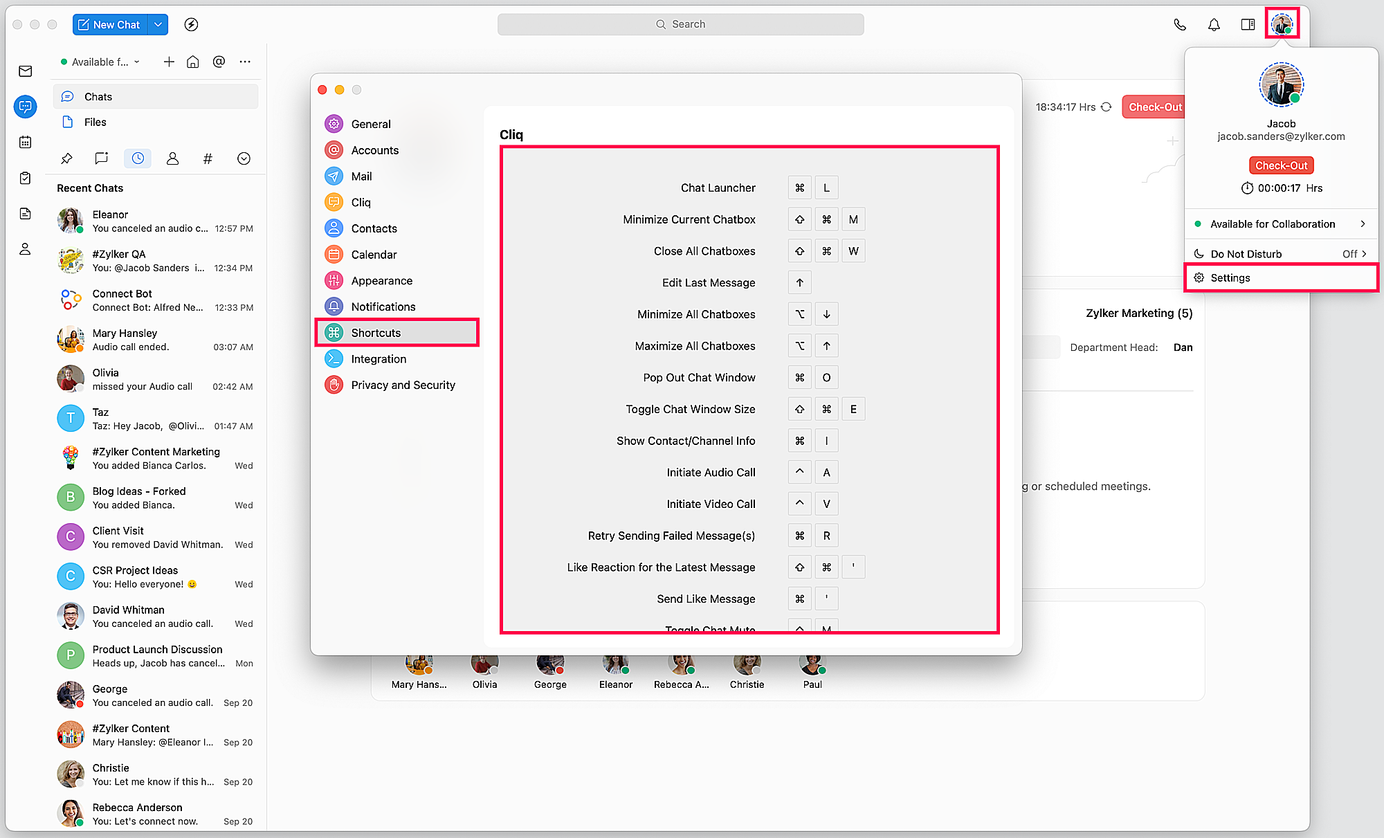1384x838 pixels.
Task: Open Notifications settings category
Action: tap(383, 307)
